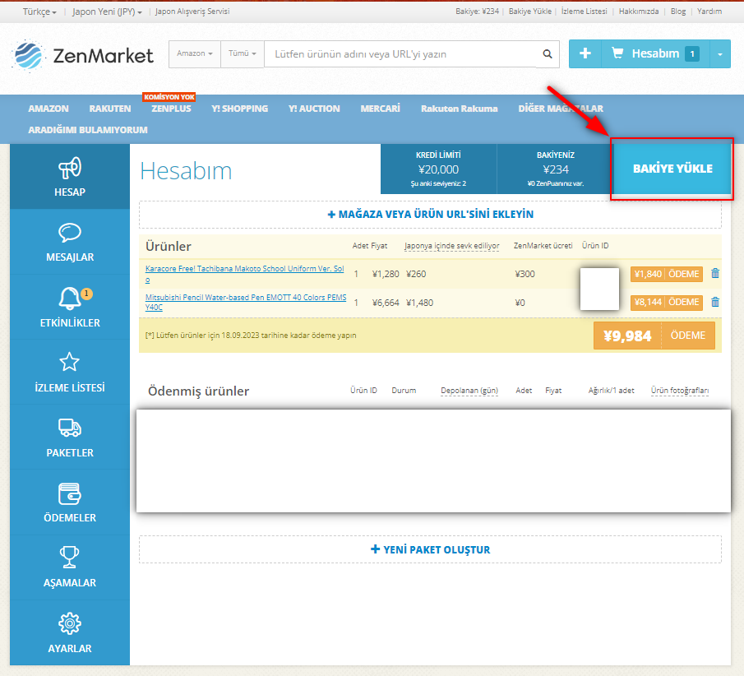744x676 pixels.
Task: Click MAĞAZA VEYA ÜRÜN URL'SİNİ EKLEYİN
Action: click(430, 215)
